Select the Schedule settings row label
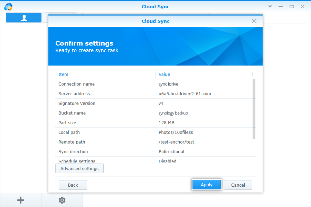 pyautogui.click(x=77, y=161)
